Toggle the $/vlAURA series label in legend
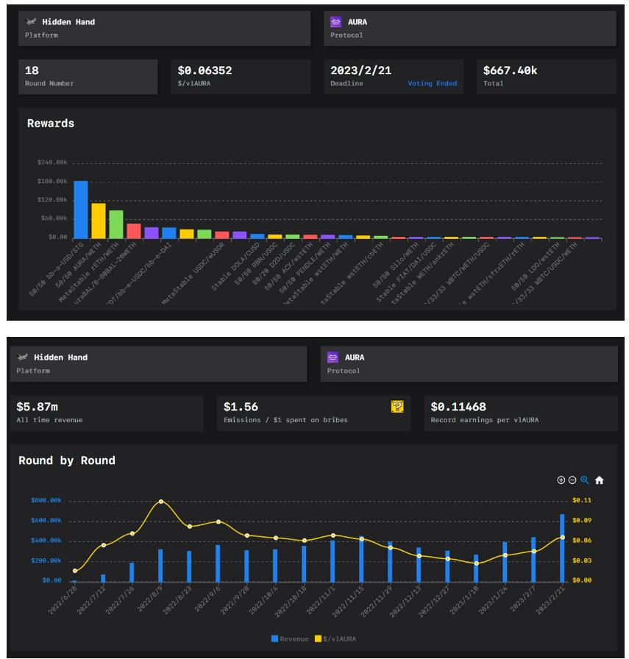Image resolution: width=629 pixels, height=659 pixels. (x=339, y=639)
